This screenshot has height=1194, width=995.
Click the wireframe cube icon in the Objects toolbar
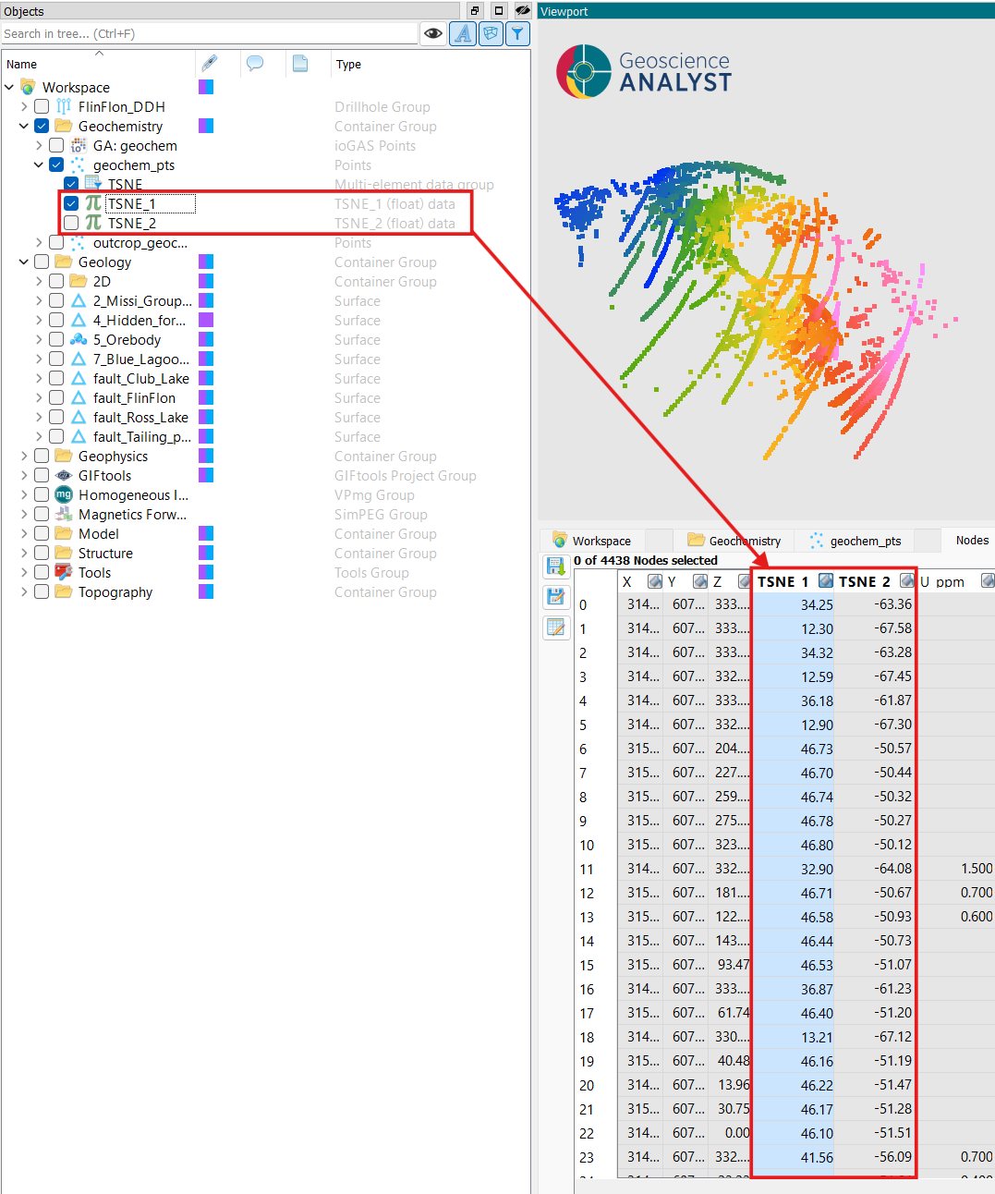(491, 33)
